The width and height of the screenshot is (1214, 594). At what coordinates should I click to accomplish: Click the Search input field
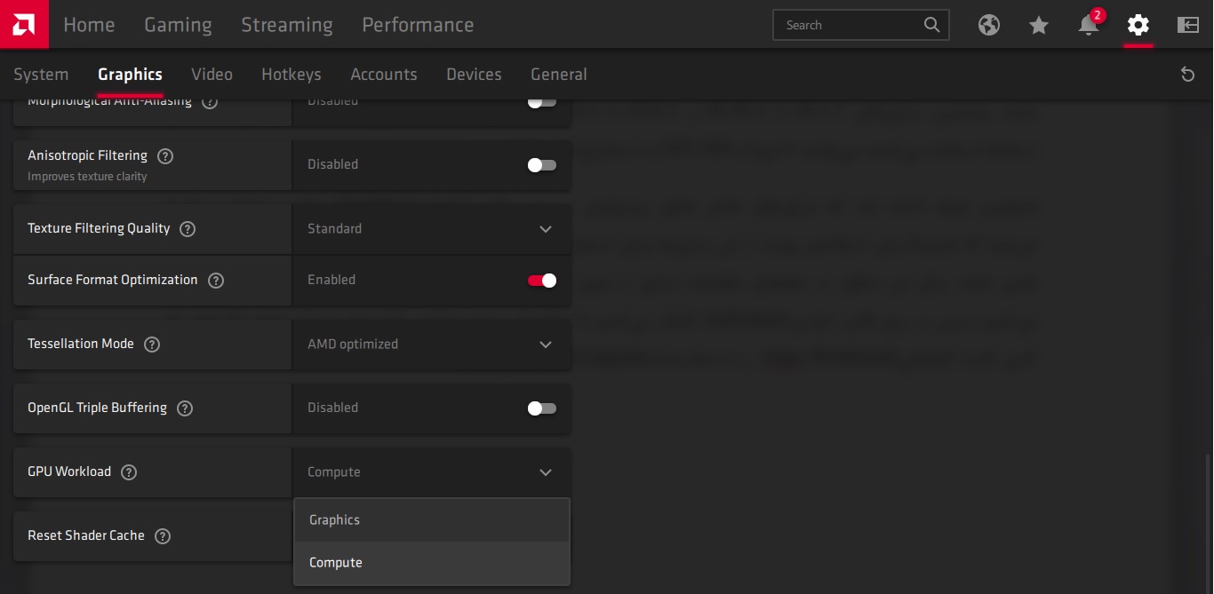849,25
